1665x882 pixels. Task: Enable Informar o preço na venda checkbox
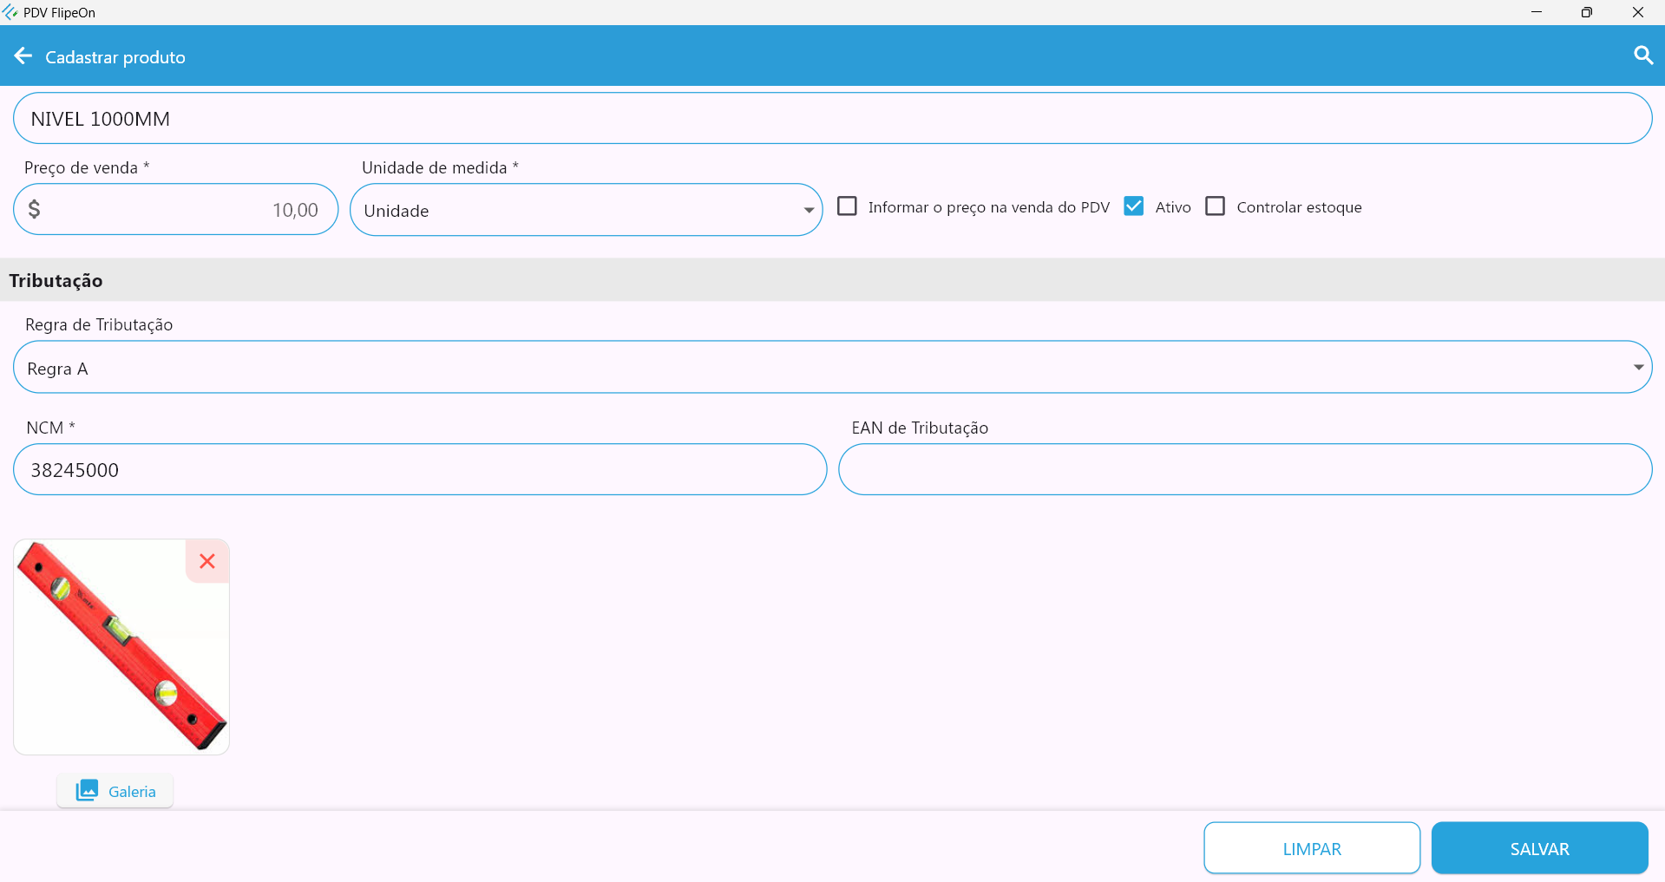847,206
